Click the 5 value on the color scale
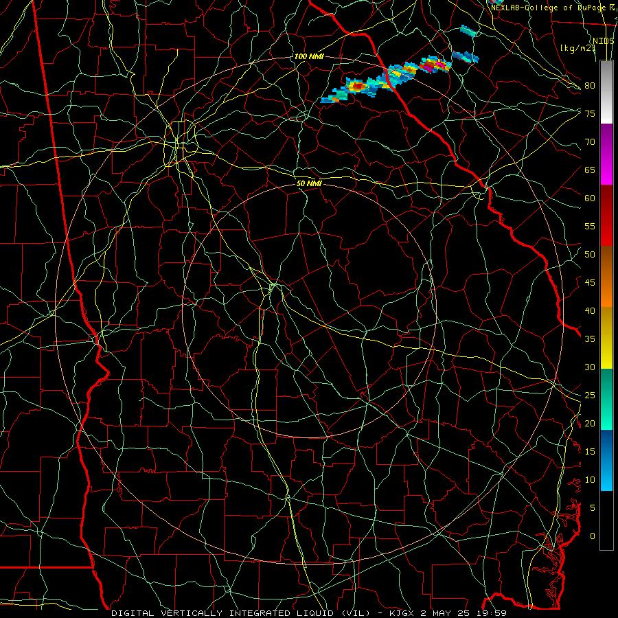 (x=593, y=508)
